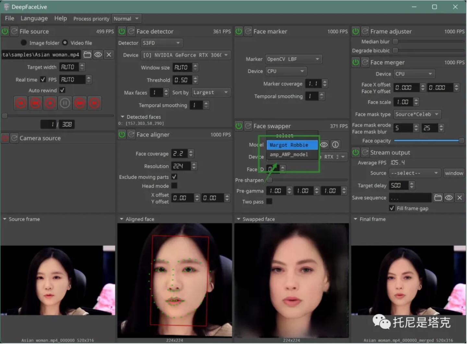Click the Save sequence folder icon

point(438,198)
